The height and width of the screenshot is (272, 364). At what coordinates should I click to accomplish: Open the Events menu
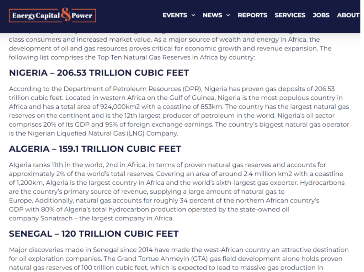coord(175,15)
